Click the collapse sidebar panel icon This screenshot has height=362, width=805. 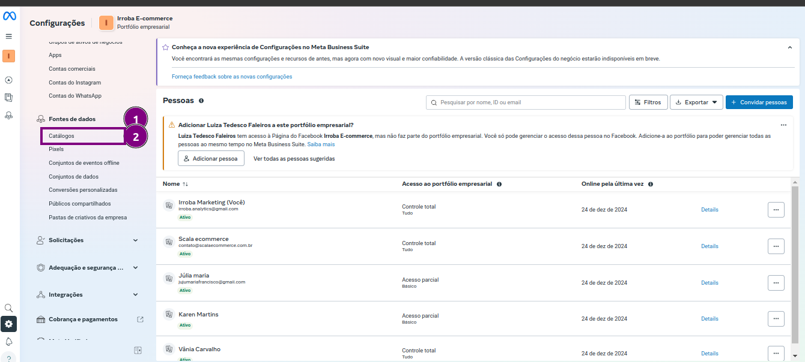pyautogui.click(x=138, y=350)
